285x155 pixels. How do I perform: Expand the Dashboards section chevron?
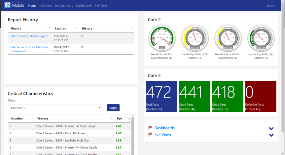click(271, 129)
